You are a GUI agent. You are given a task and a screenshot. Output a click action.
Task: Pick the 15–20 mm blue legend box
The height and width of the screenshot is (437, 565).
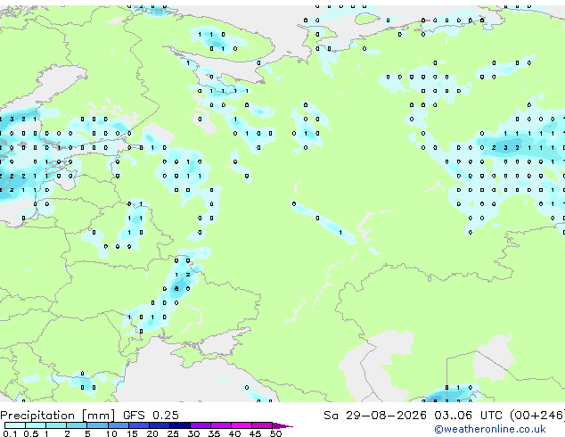138,425
